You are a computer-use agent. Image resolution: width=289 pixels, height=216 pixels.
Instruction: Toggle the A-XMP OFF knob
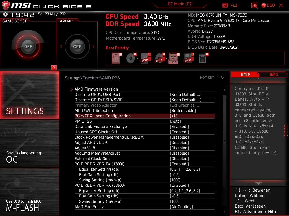[x=77, y=46]
